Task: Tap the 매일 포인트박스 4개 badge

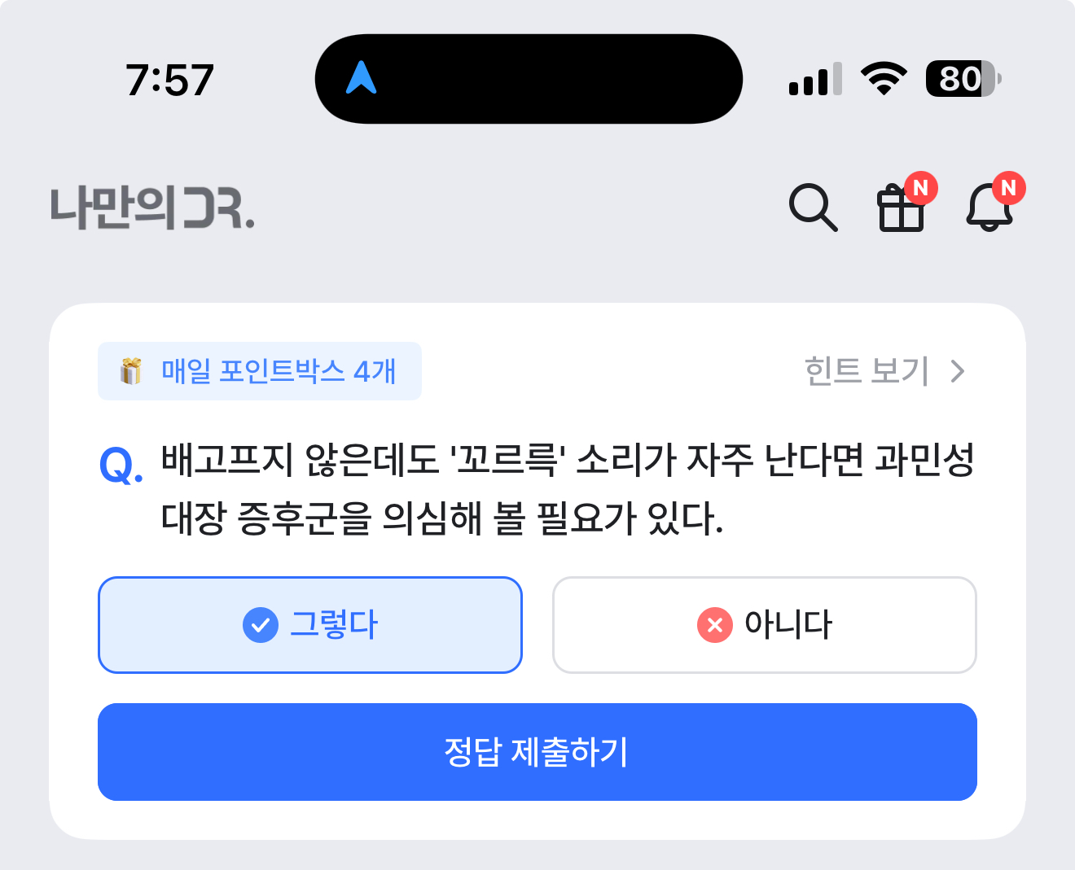Action: (x=260, y=371)
